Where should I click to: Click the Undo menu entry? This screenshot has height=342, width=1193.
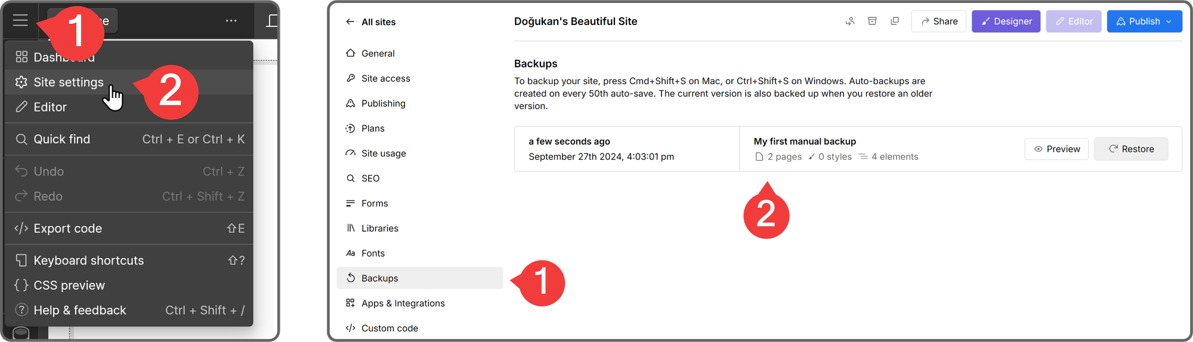pos(129,171)
